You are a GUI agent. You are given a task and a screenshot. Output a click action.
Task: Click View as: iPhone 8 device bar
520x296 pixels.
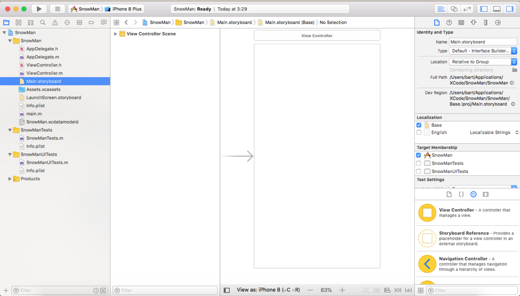(x=268, y=290)
